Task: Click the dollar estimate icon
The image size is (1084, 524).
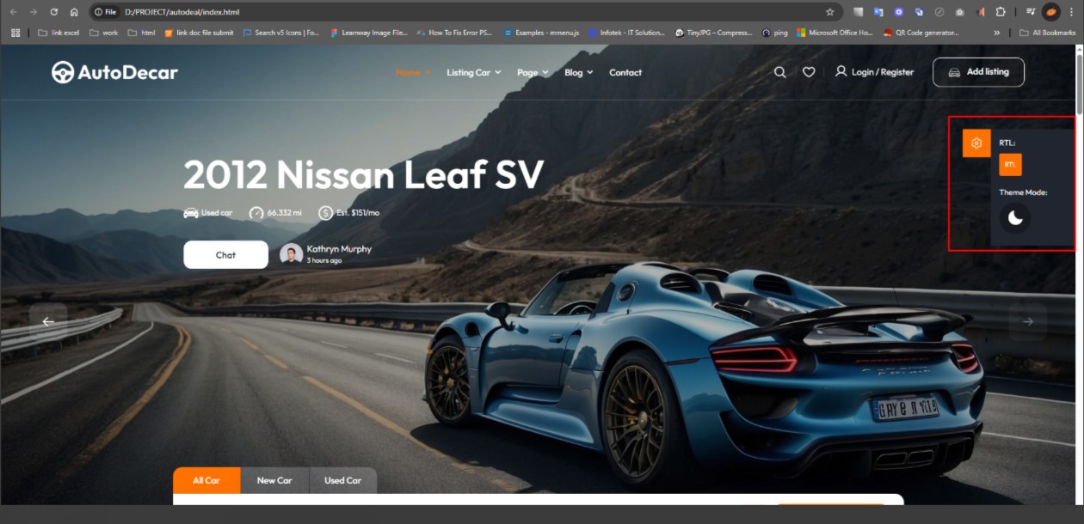Action: (325, 213)
